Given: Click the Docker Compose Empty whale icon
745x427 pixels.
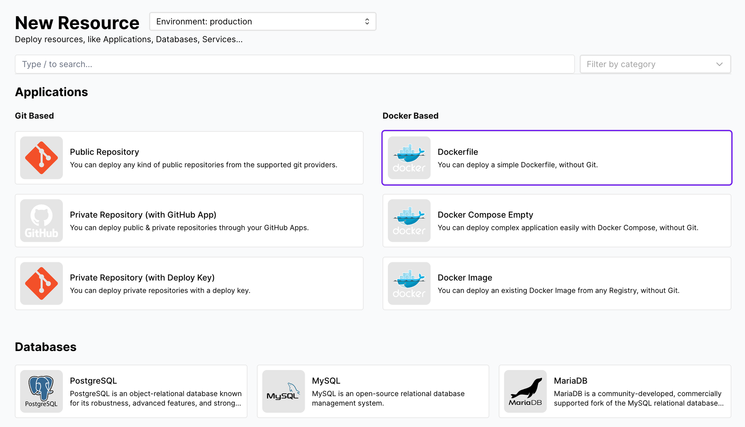Looking at the screenshot, I should coord(409,221).
